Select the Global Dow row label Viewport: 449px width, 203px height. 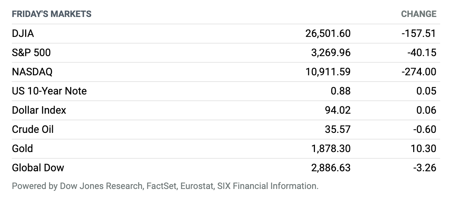coord(38,168)
